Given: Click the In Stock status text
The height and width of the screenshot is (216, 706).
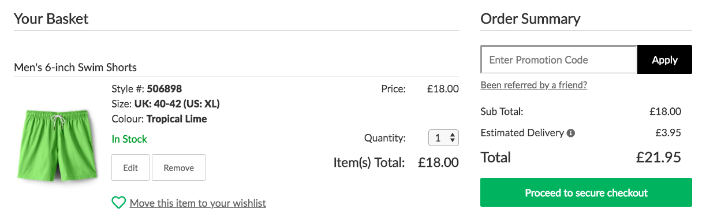Looking at the screenshot, I should coord(129,139).
